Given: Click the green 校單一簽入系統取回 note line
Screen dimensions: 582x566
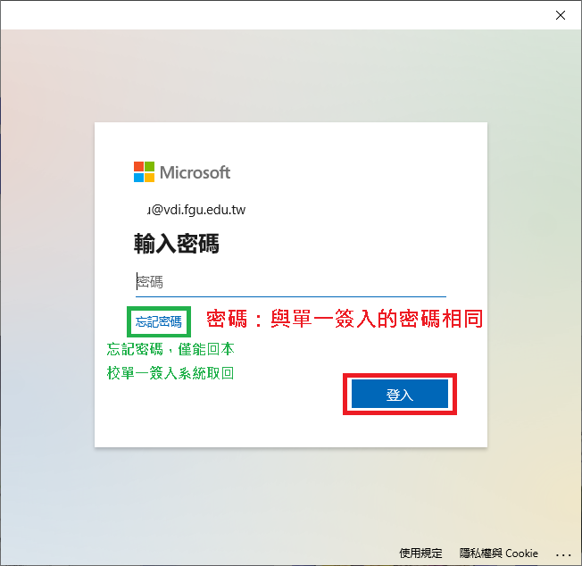Looking at the screenshot, I should pos(170,373).
